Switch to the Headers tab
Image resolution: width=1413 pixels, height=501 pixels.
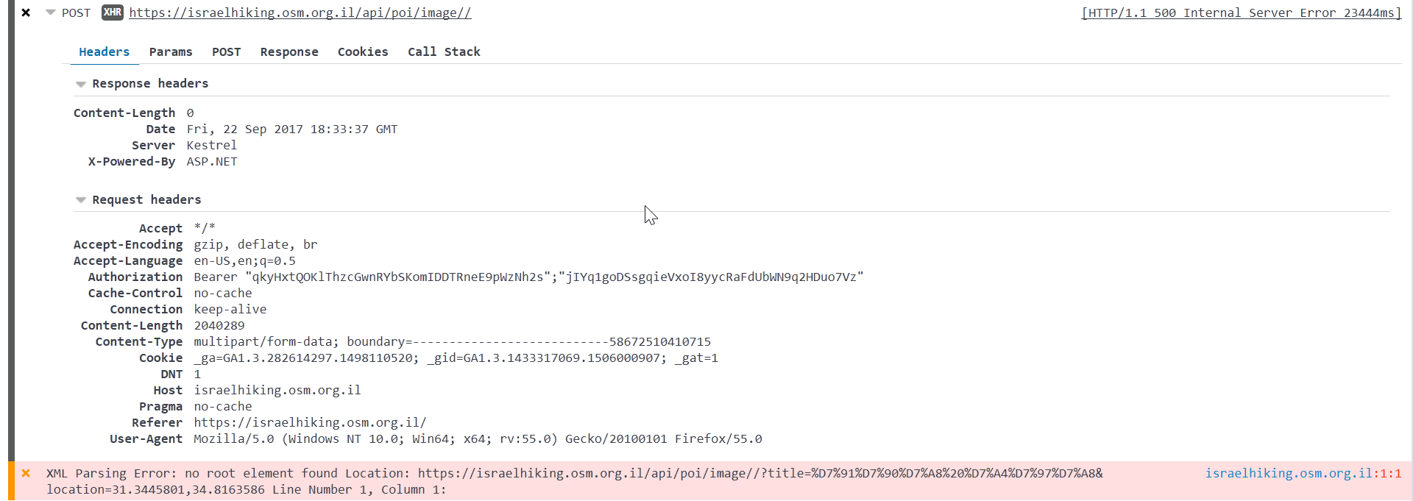pos(104,51)
